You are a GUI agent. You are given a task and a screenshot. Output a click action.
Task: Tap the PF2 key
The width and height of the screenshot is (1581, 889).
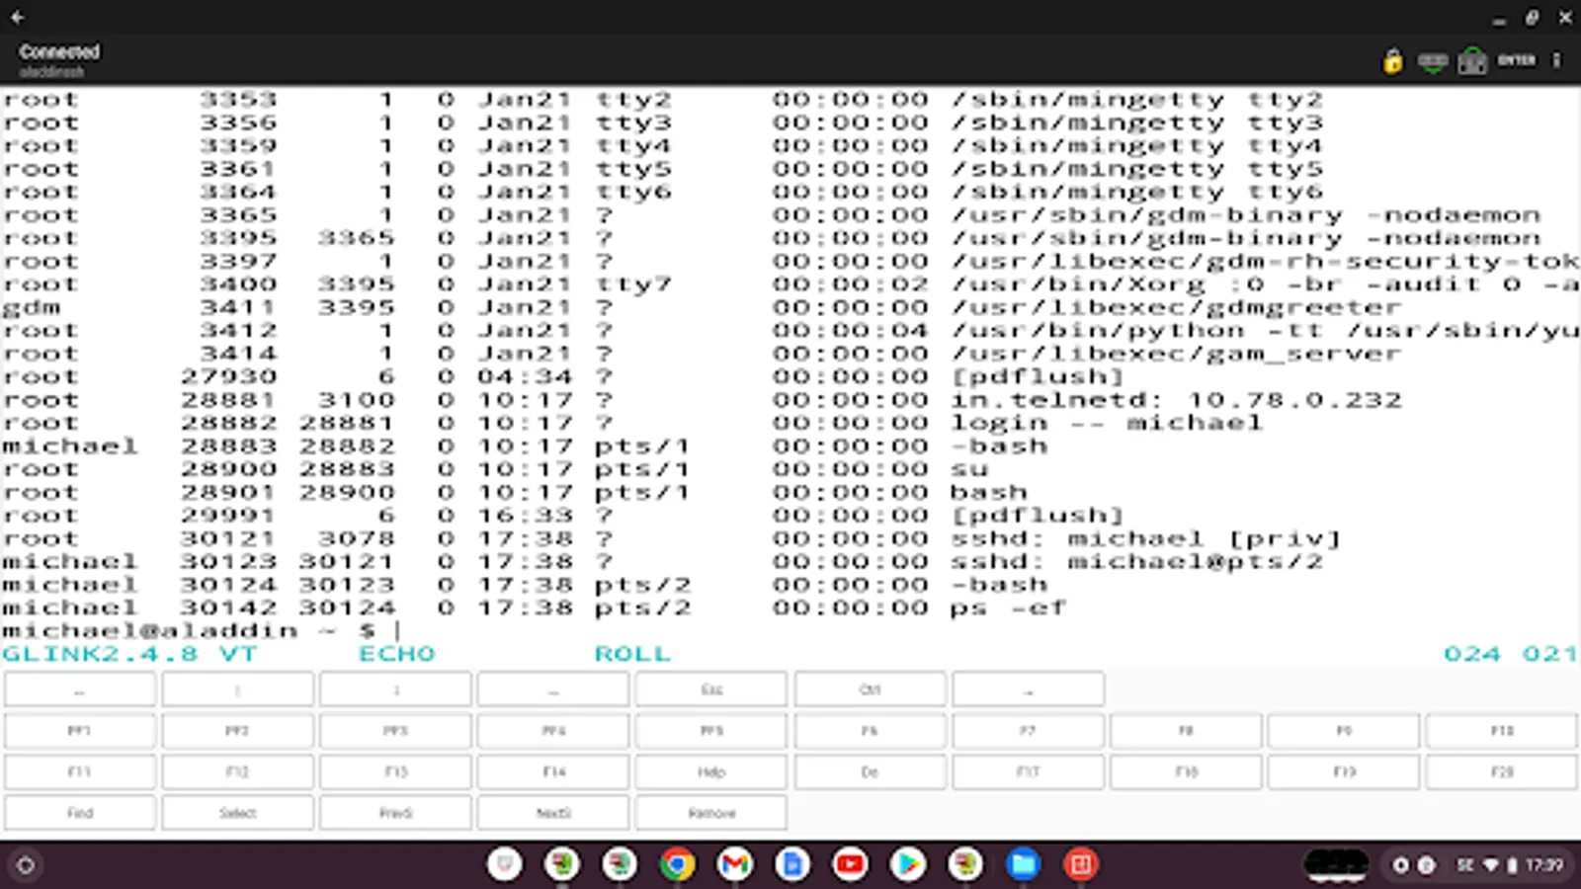point(237,731)
